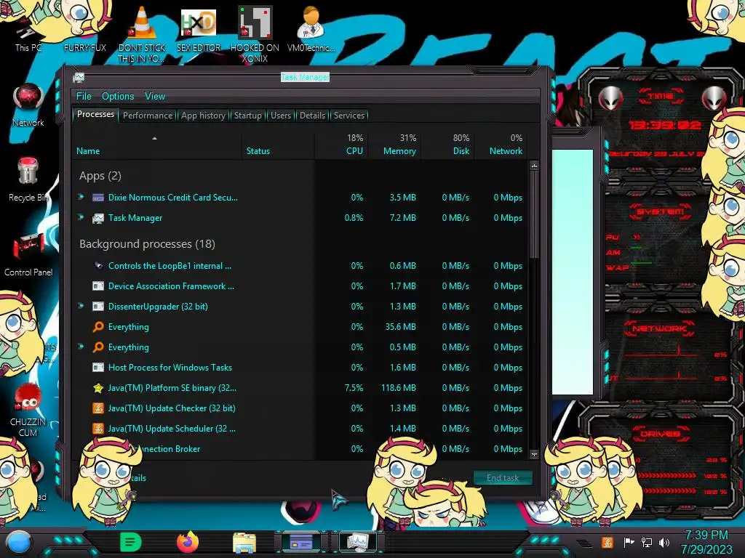
Task: Sort by the Network column header
Action: [502, 145]
